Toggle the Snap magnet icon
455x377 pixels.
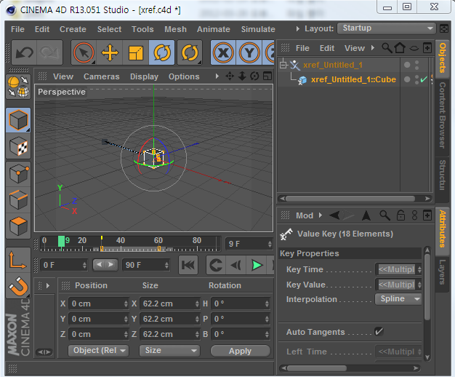tap(18, 286)
